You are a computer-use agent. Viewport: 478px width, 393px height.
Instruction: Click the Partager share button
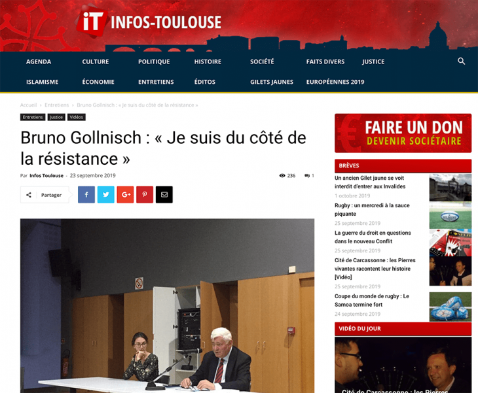[45, 195]
